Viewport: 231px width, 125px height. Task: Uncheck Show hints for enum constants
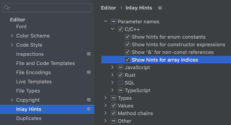127,37
